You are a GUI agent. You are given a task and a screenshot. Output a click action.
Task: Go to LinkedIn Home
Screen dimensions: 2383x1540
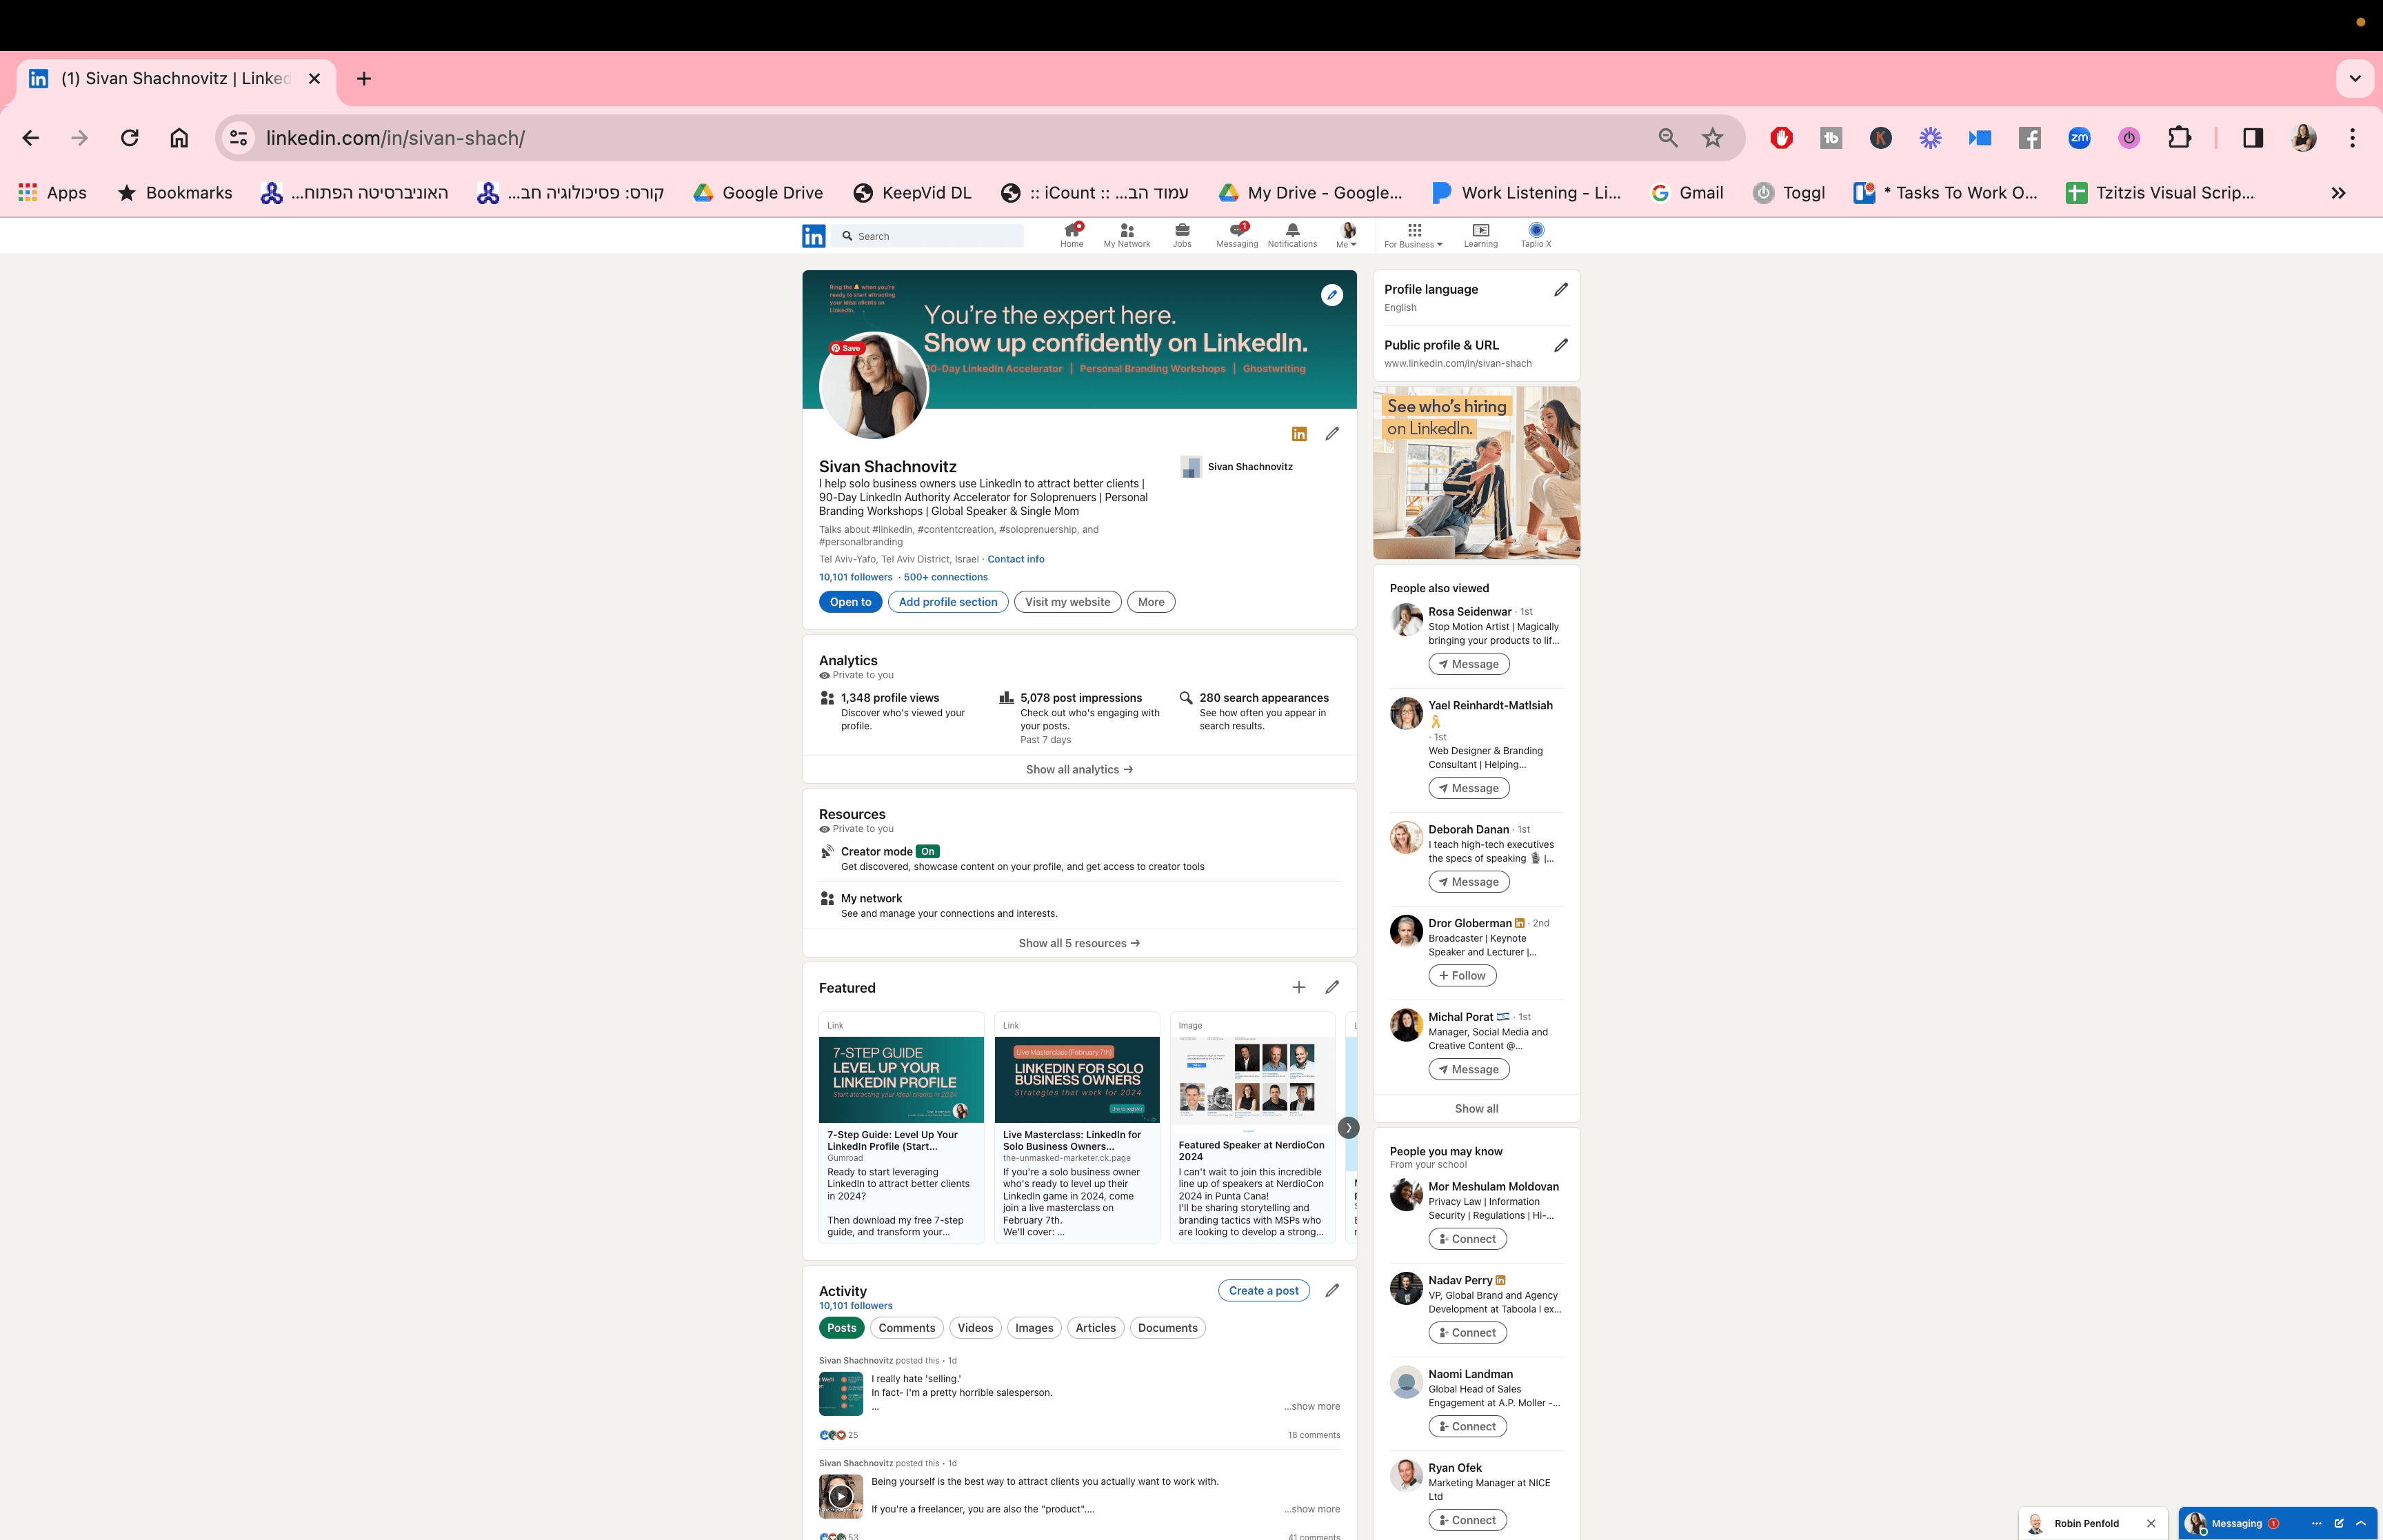click(1072, 236)
